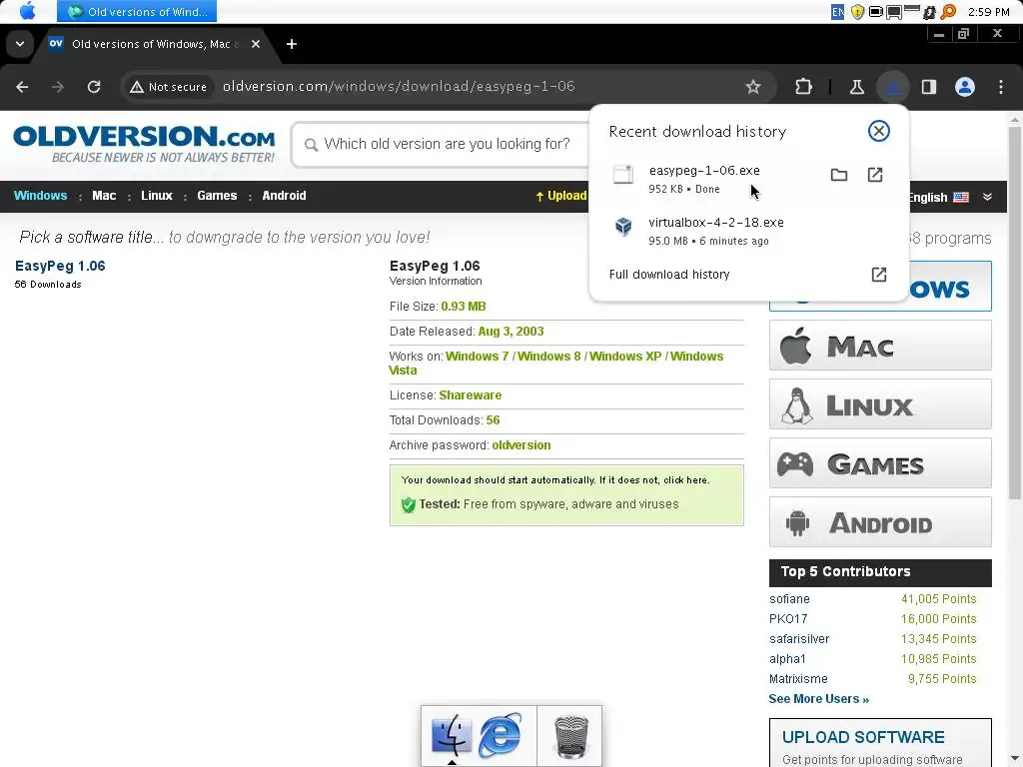Open Chrome Labs flask icon

(856, 87)
